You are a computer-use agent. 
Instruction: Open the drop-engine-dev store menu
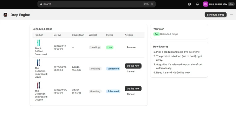pyautogui.click(x=219, y=4)
